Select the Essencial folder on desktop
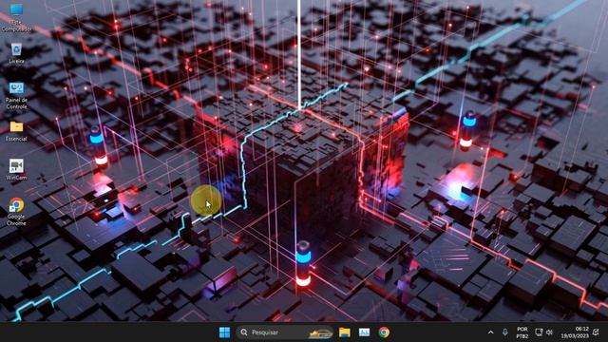 [x=16, y=131]
